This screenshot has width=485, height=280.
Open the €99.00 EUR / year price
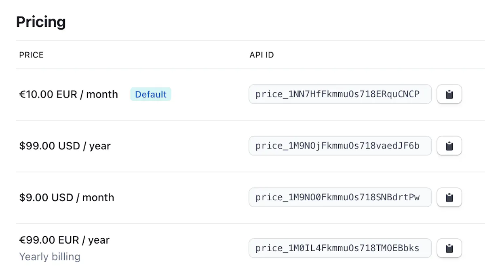point(64,240)
